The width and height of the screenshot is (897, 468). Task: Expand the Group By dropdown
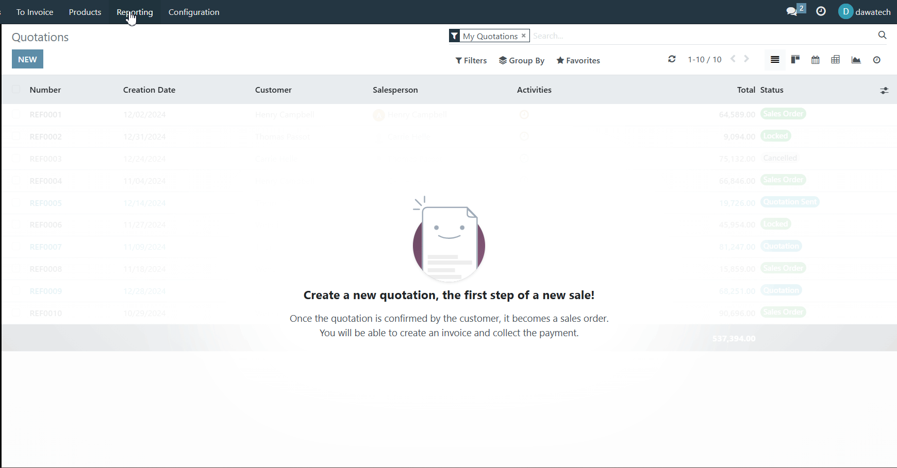click(x=521, y=60)
